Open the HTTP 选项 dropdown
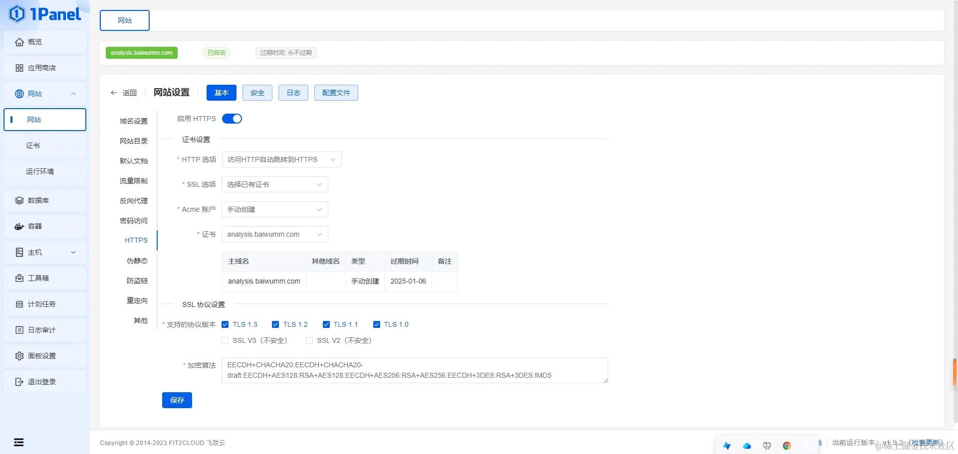 click(281, 159)
